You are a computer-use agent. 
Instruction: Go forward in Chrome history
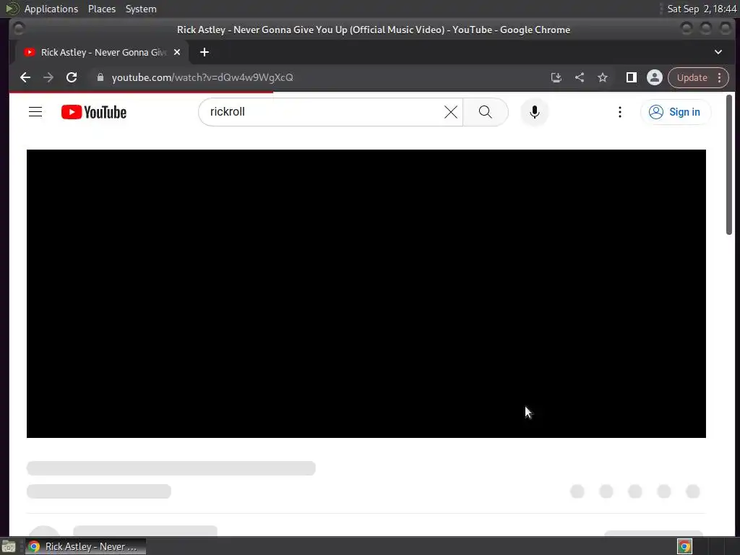point(48,77)
